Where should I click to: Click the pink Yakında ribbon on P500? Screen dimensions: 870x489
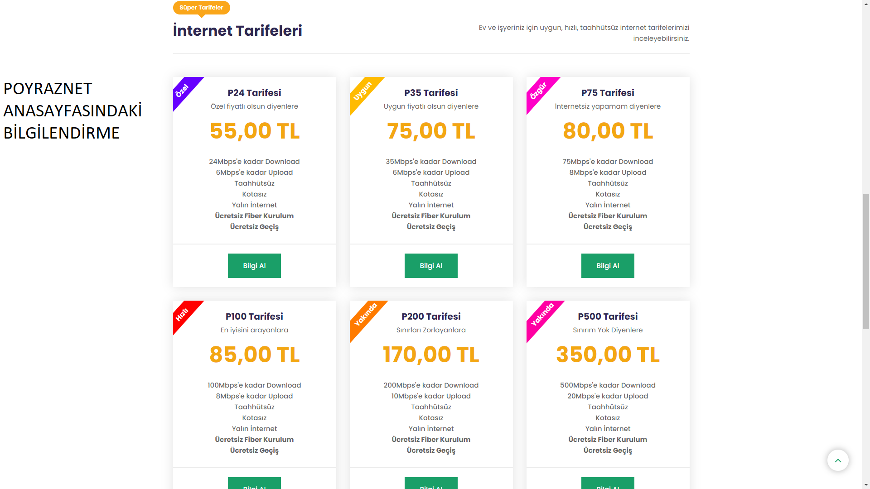tap(542, 315)
